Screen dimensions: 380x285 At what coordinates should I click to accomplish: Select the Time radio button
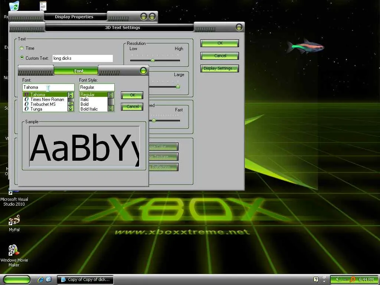coord(22,48)
